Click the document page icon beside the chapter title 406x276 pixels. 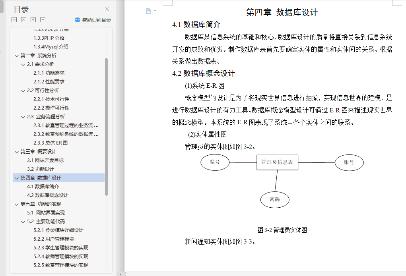(x=148, y=11)
